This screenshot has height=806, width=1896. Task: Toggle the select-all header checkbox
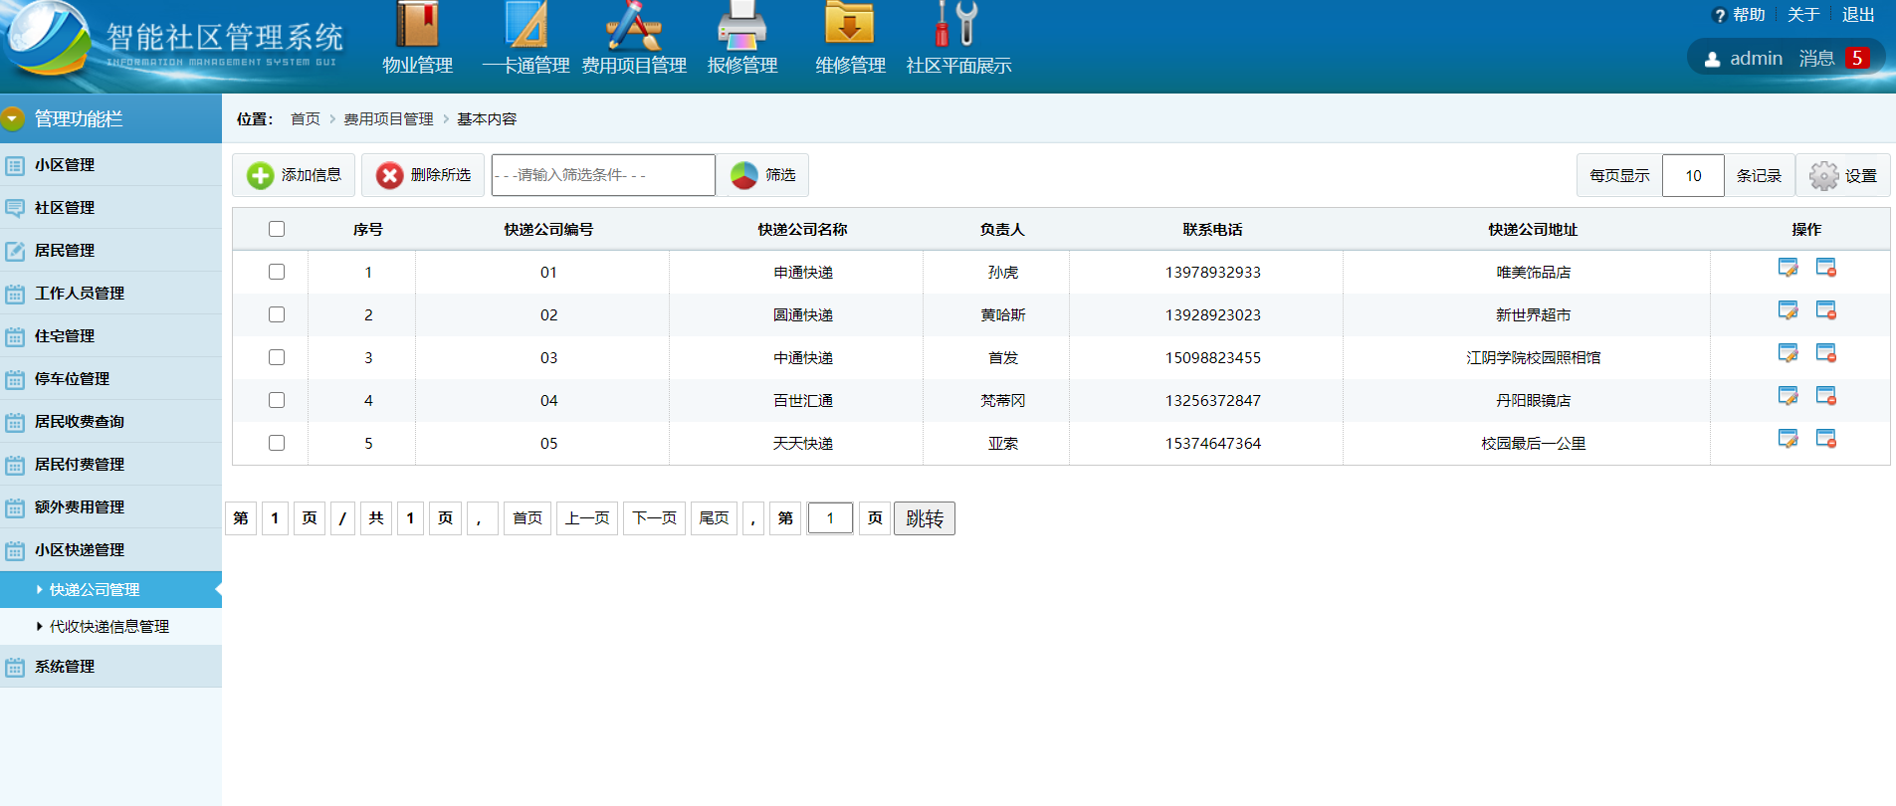(277, 229)
